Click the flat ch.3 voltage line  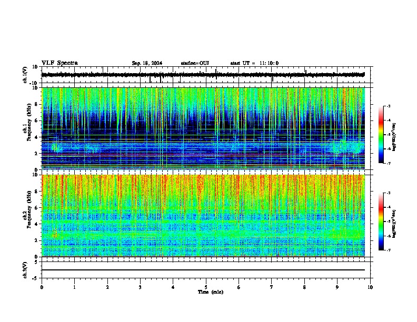[203, 270]
